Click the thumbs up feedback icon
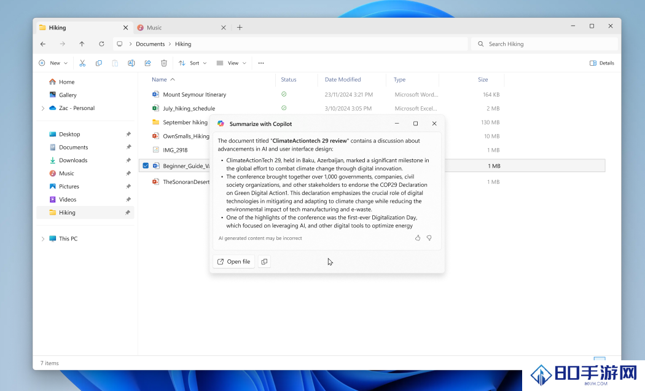Image resolution: width=645 pixels, height=391 pixels. click(x=418, y=238)
